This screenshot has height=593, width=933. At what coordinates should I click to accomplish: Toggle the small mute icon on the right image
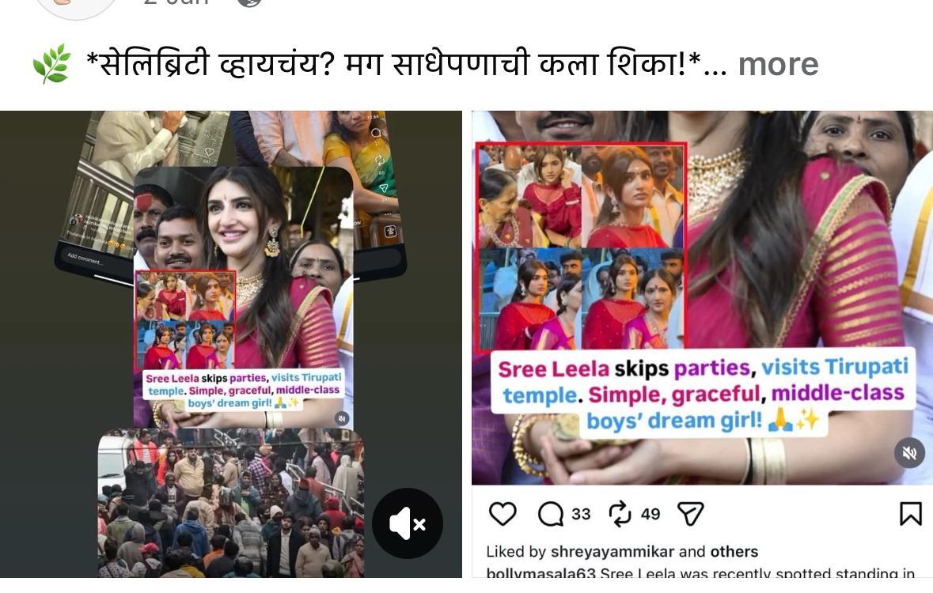909,453
